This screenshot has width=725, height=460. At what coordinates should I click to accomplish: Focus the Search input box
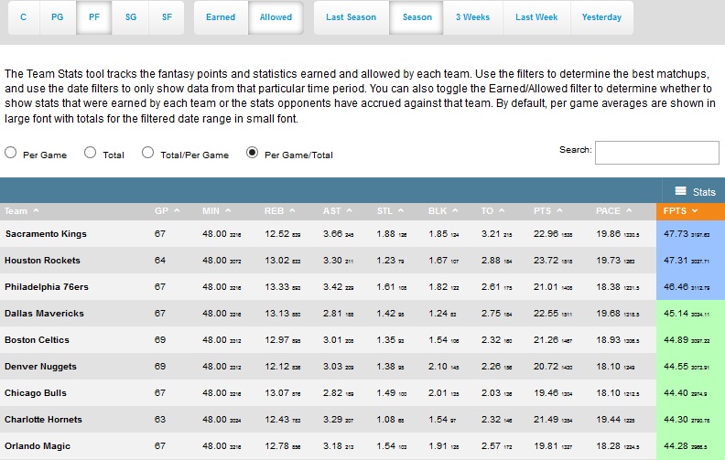(x=656, y=153)
